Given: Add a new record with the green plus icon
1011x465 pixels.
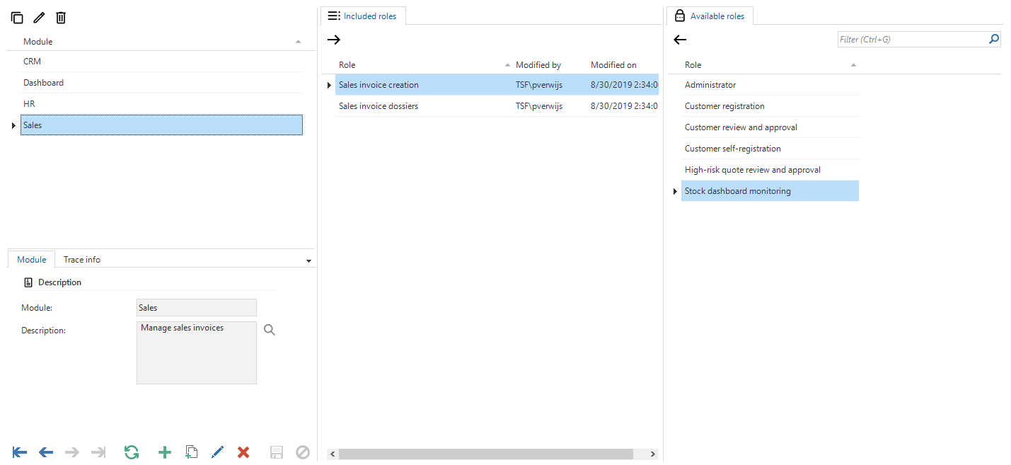Looking at the screenshot, I should 164,452.
